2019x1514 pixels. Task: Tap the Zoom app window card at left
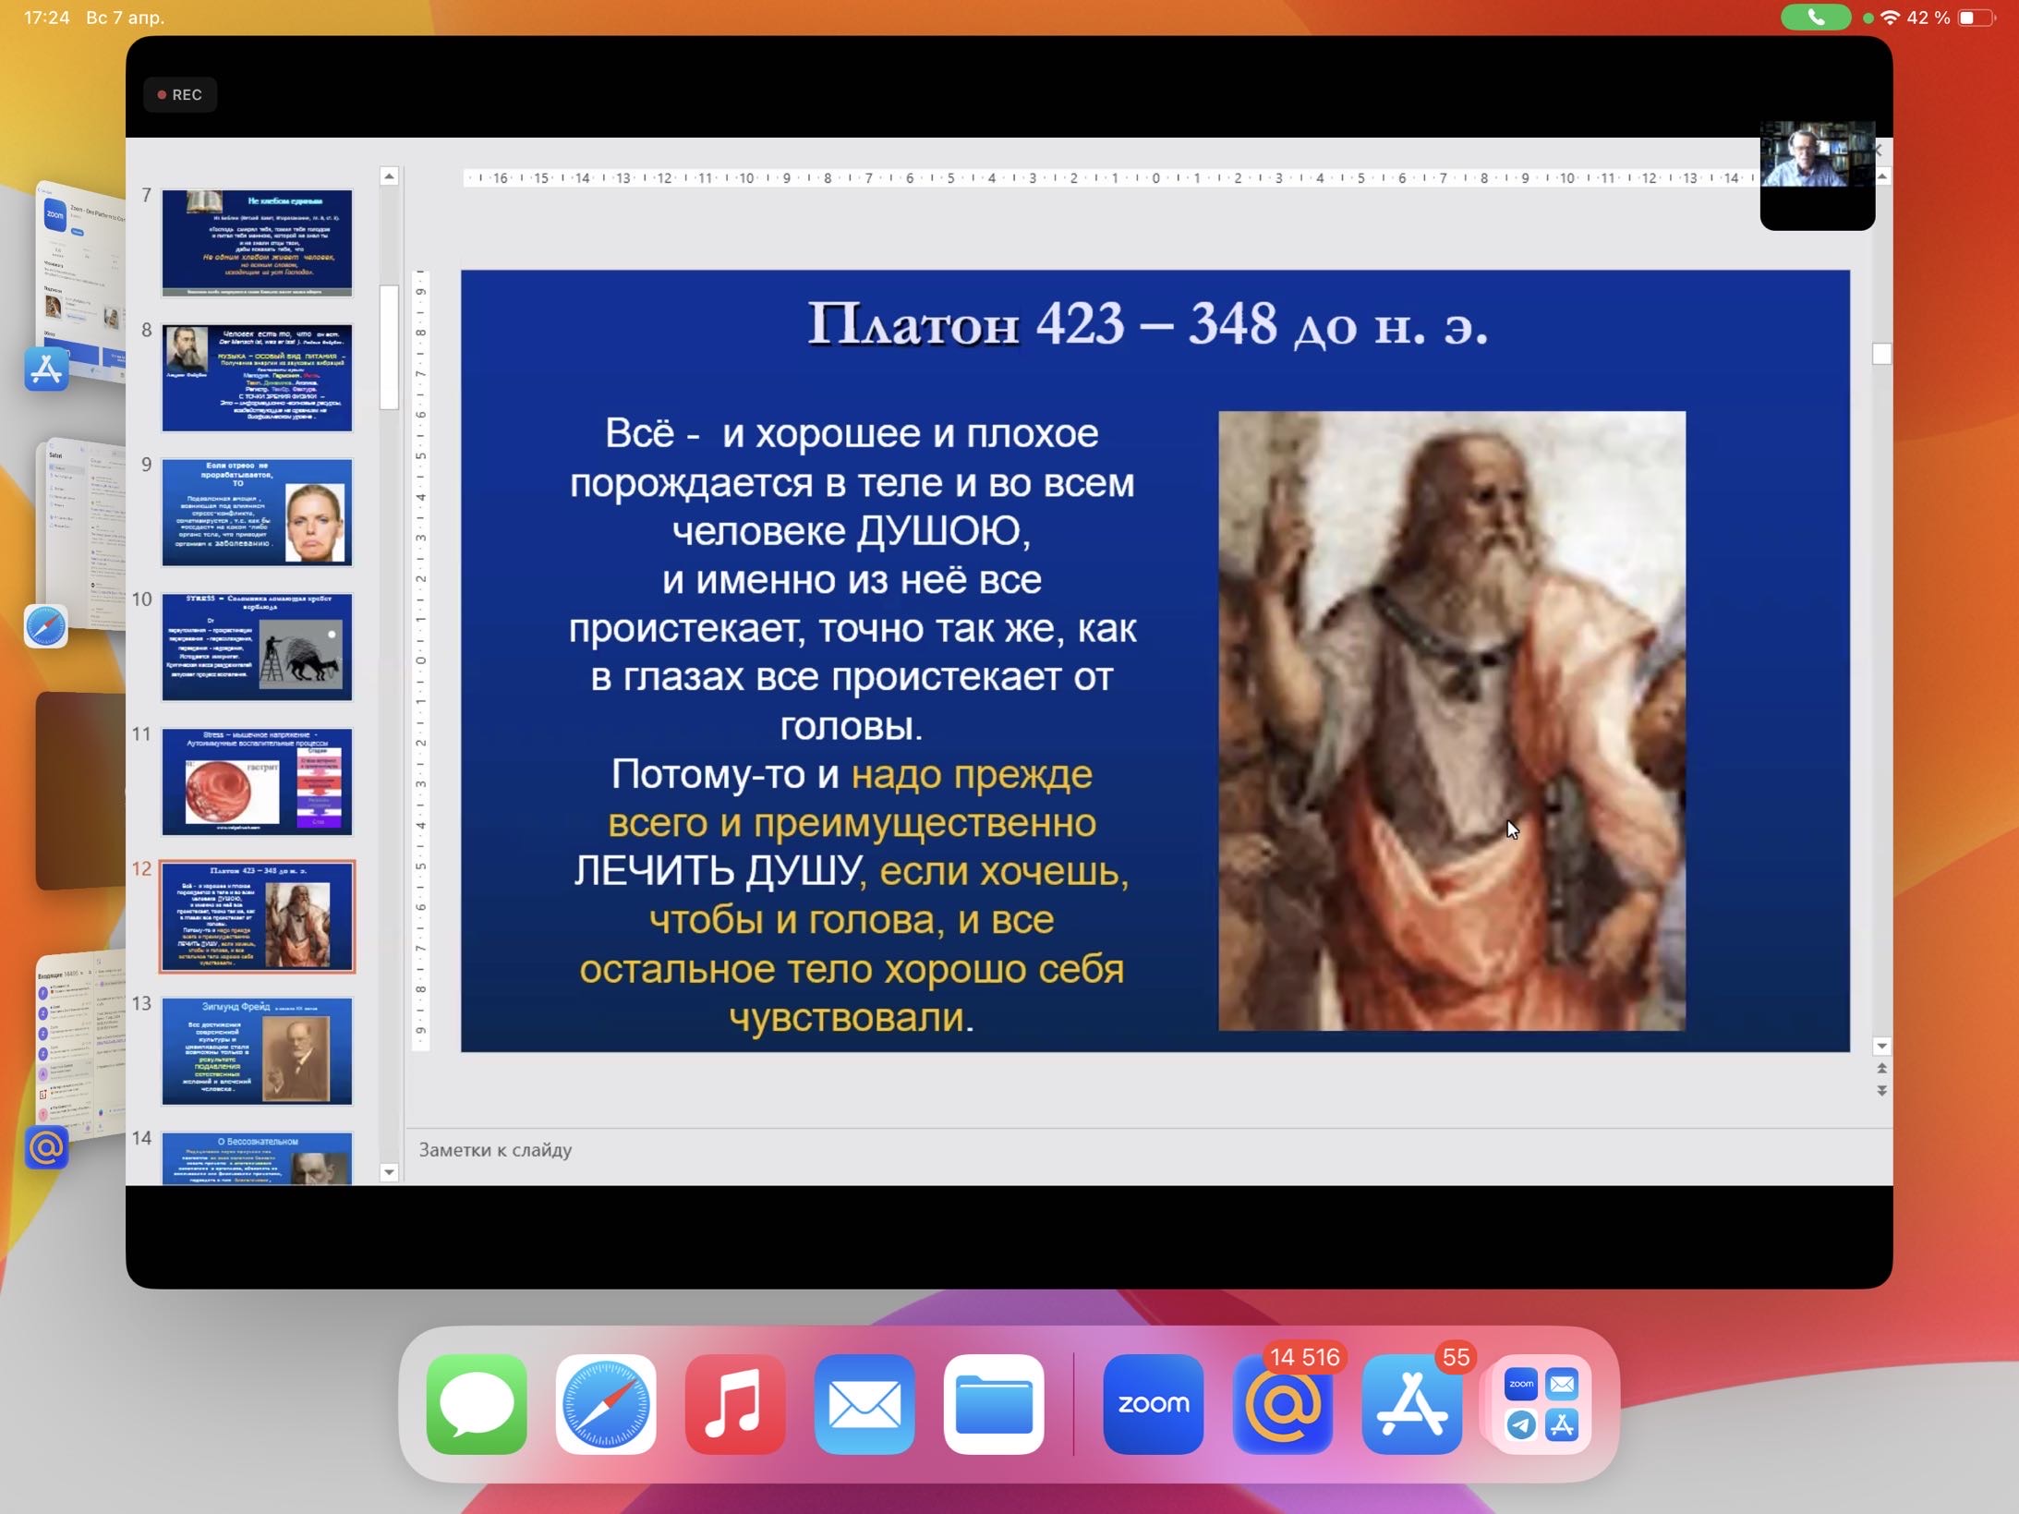pyautogui.click(x=81, y=282)
